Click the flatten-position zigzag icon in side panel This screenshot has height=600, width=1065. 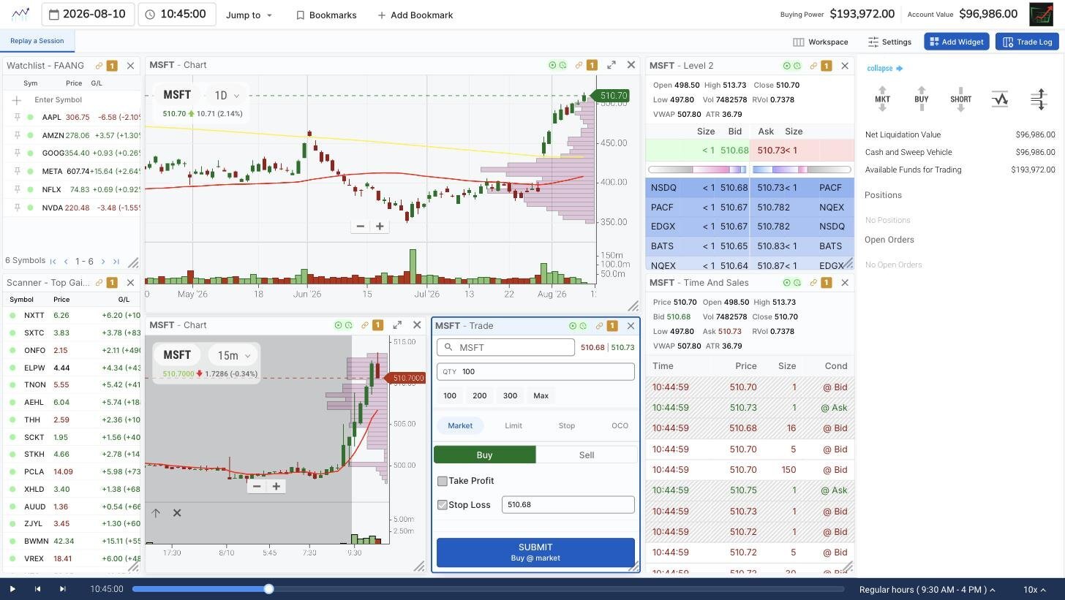coord(1000,99)
